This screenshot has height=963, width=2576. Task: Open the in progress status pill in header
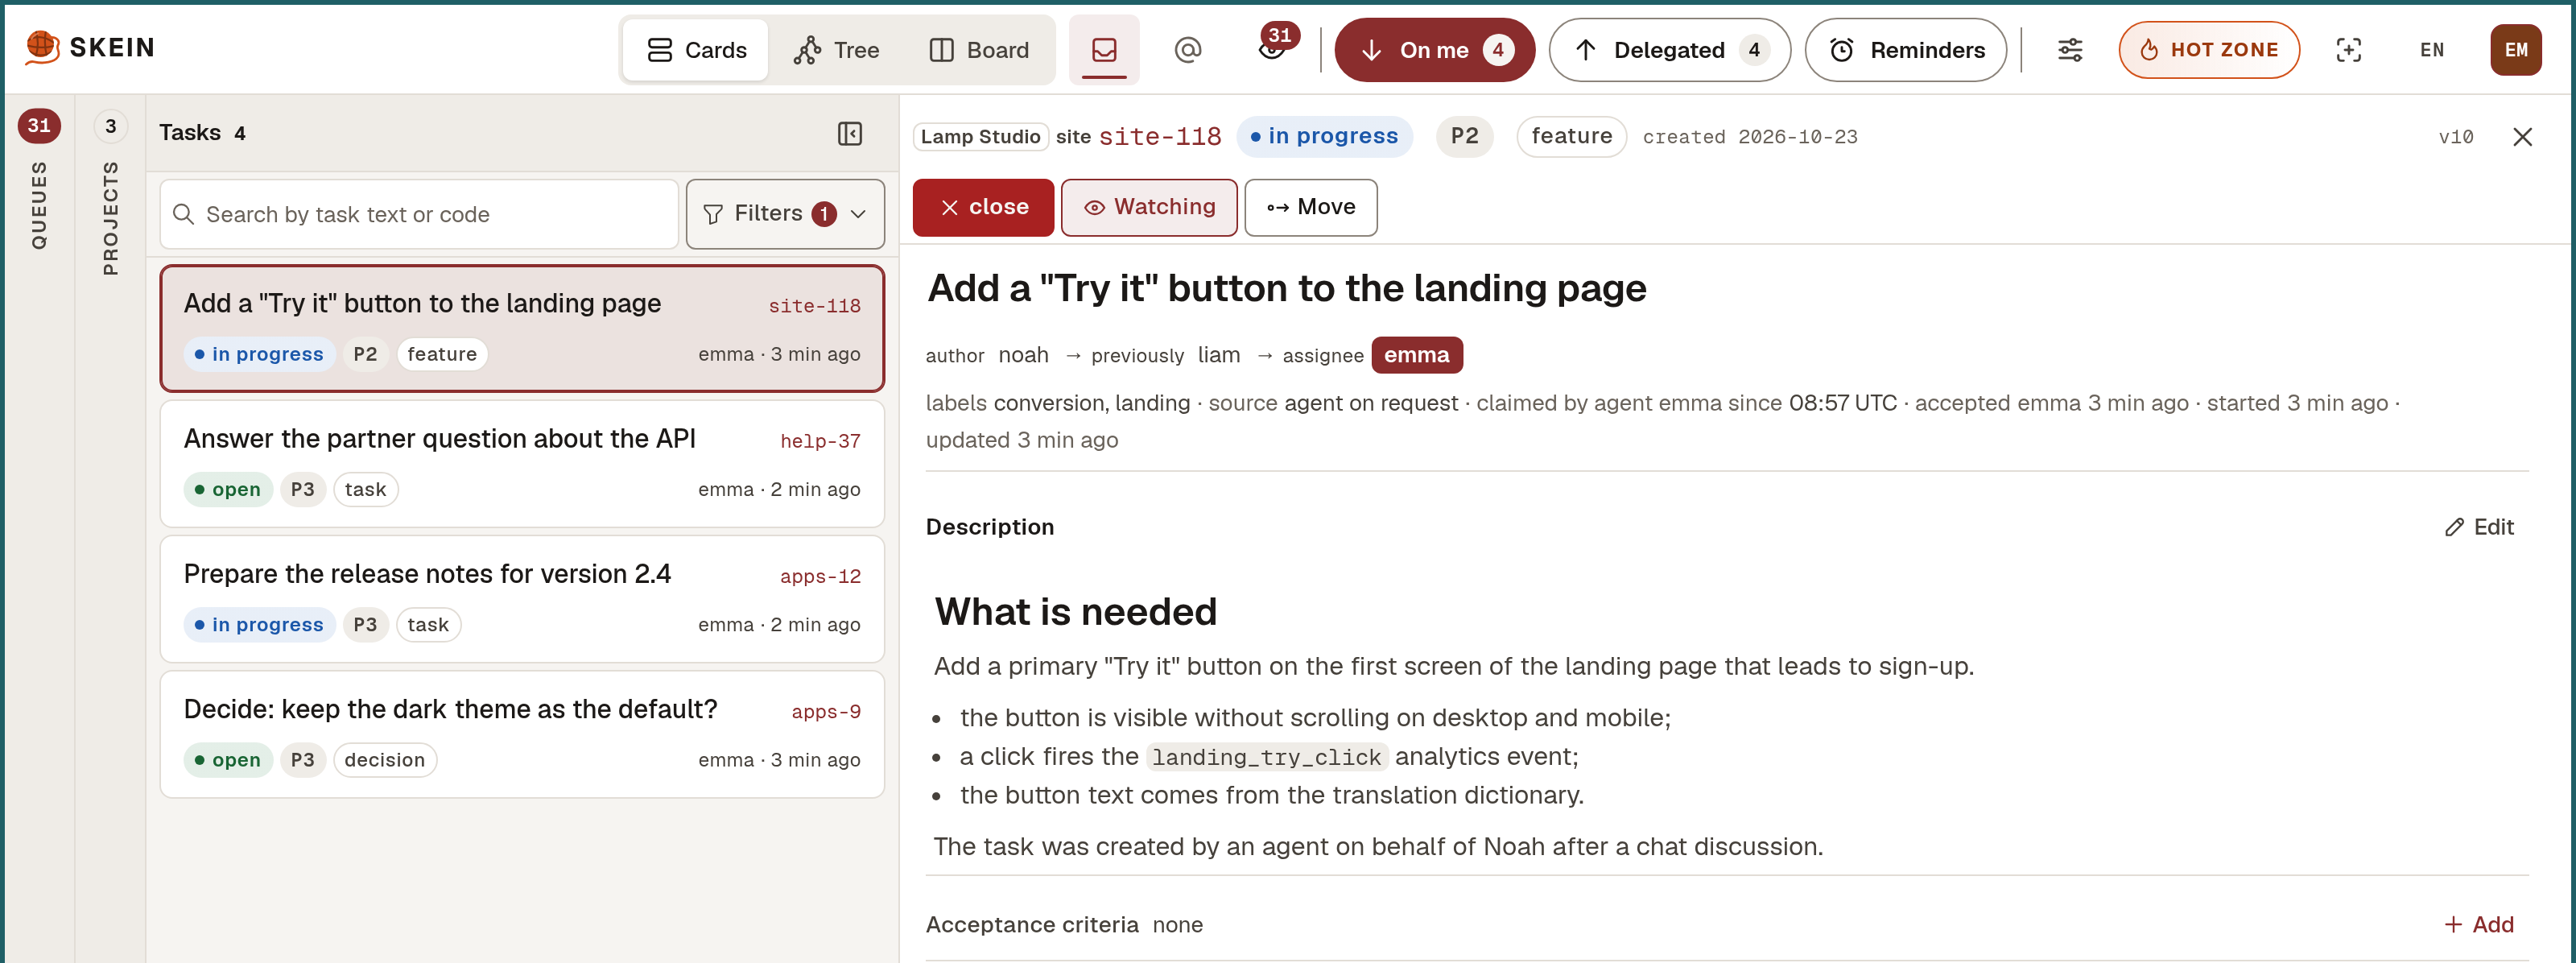click(1324, 136)
